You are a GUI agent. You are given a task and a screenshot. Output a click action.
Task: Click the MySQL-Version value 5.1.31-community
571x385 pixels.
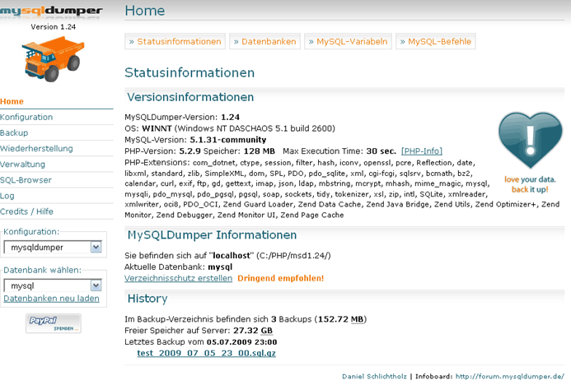[x=228, y=140]
